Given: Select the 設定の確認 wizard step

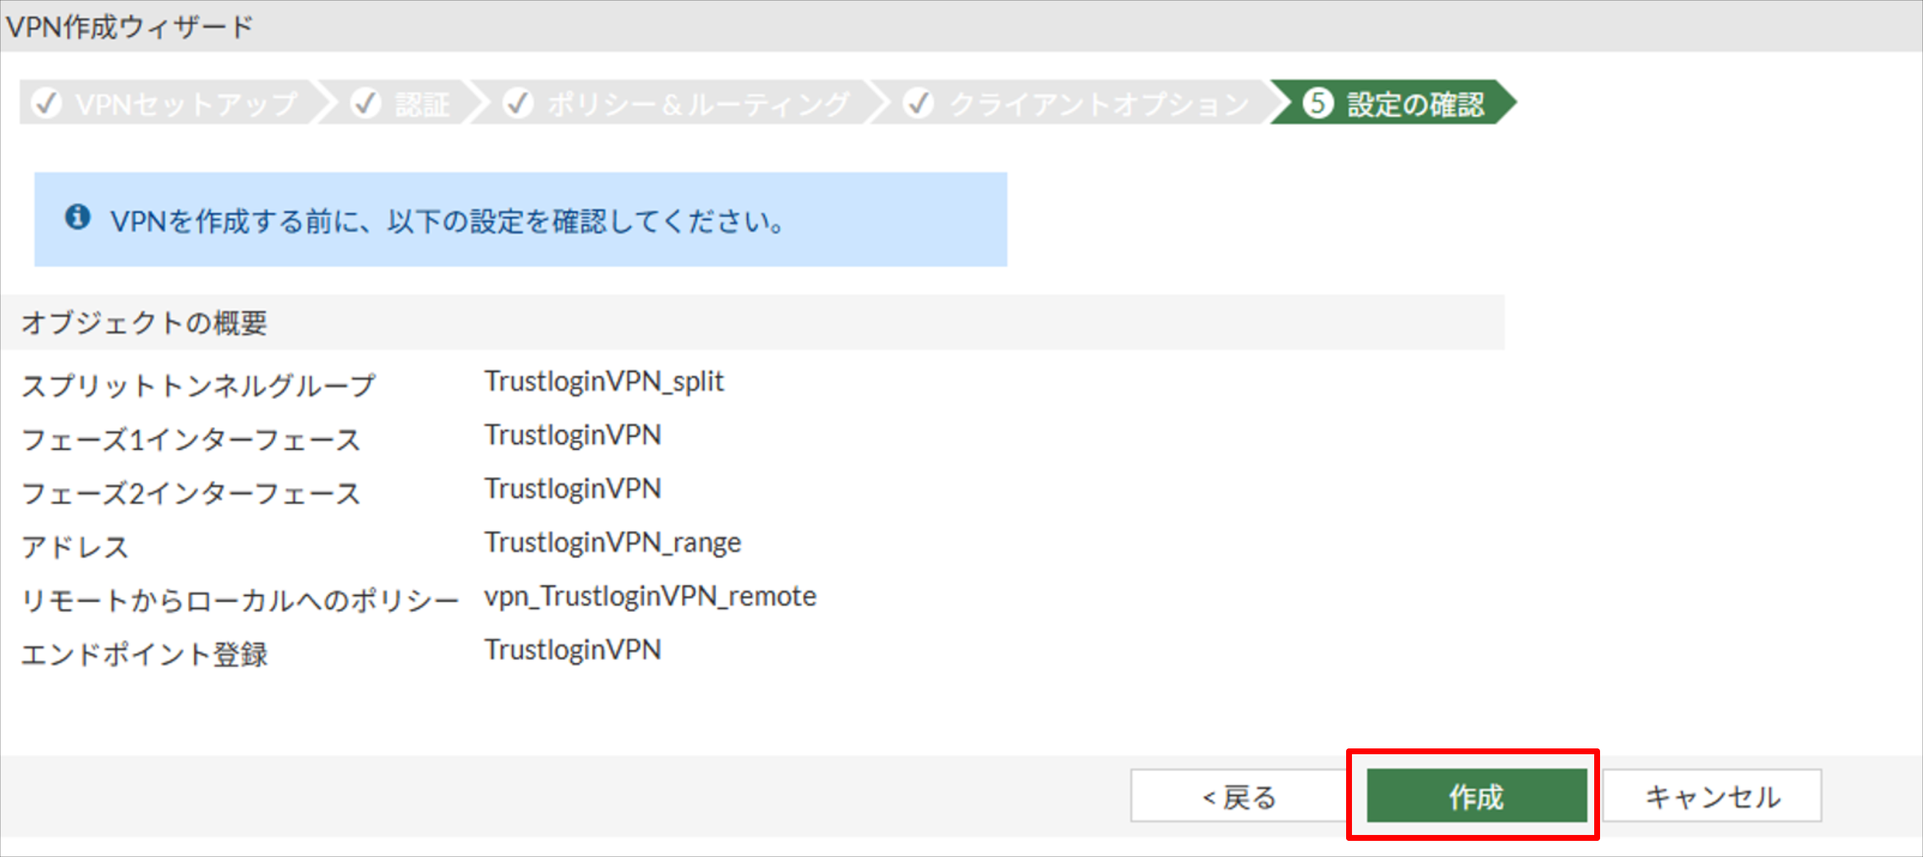Looking at the screenshot, I should [x=1393, y=103].
